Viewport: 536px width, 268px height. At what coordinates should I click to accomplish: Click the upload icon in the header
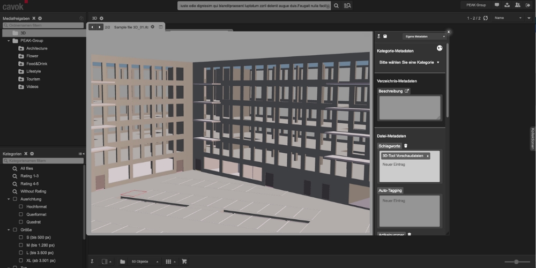point(507,5)
